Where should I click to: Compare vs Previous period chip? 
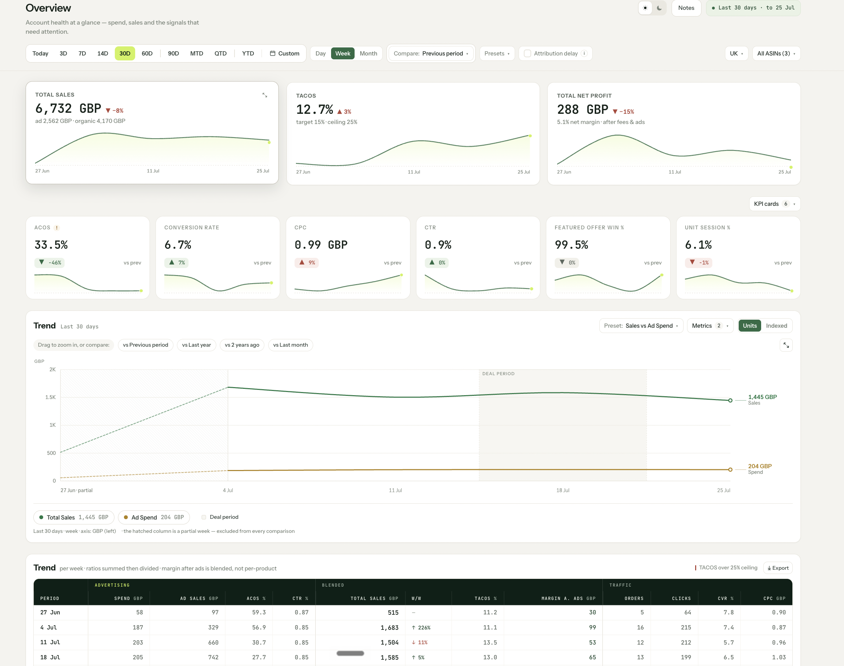(145, 345)
